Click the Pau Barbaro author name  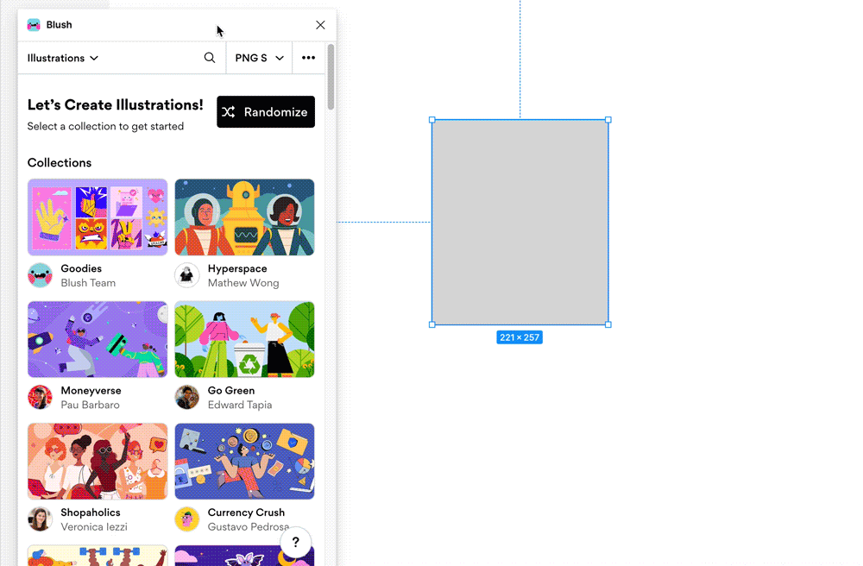(x=90, y=405)
